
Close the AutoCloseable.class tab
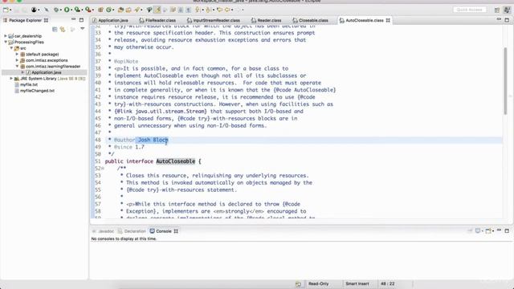[388, 20]
